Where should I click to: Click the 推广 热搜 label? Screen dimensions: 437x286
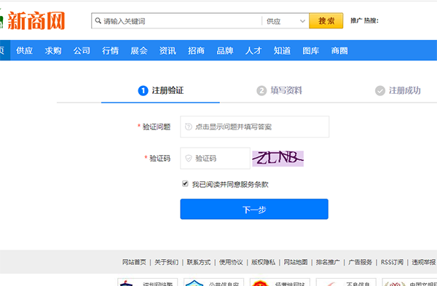(x=365, y=20)
